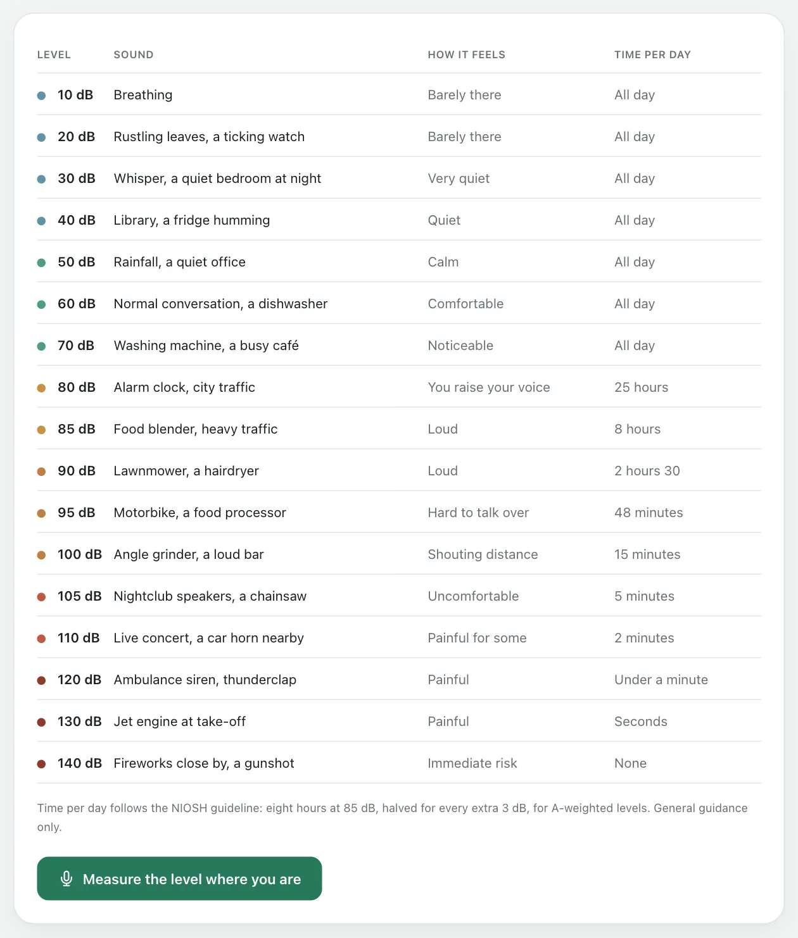The image size is (798, 938).
Task: Click the amber dot beside 80 dB
Action: point(42,388)
